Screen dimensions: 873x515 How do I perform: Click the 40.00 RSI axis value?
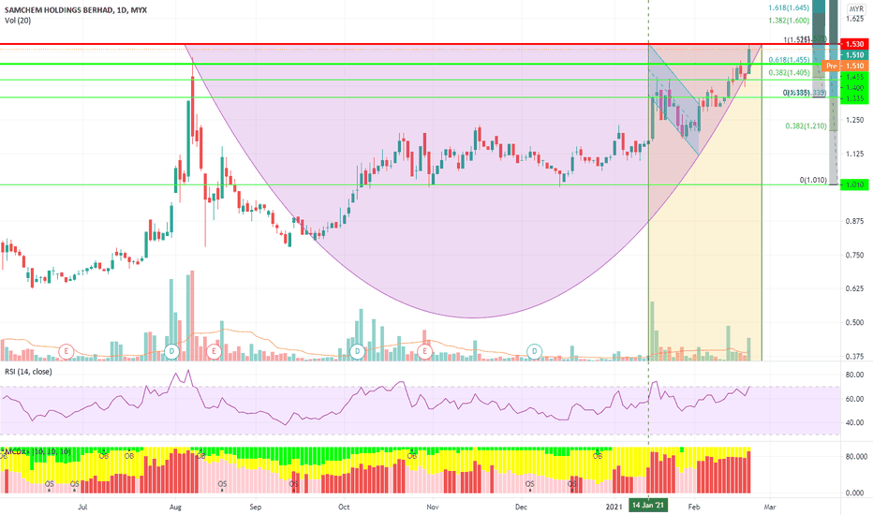(854, 422)
